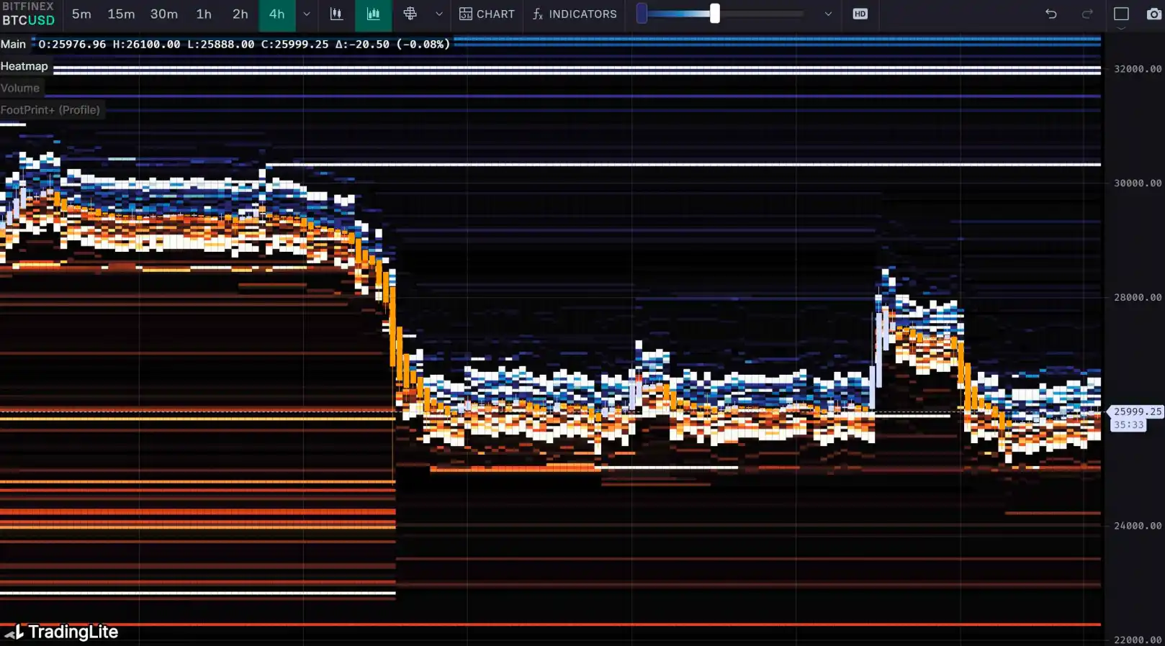
Task: Open the dropdown next to crosshair tool
Action: point(439,14)
